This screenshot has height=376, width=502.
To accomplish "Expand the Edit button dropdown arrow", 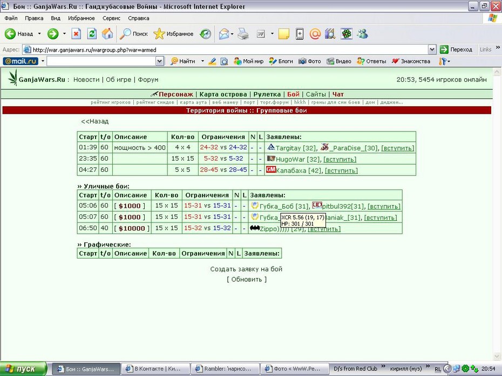I will [272, 33].
